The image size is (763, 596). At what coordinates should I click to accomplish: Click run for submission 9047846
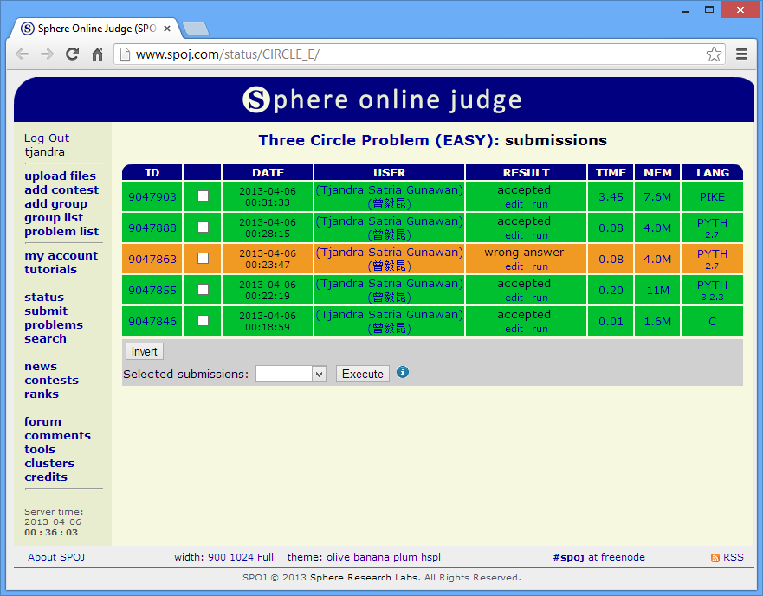540,329
